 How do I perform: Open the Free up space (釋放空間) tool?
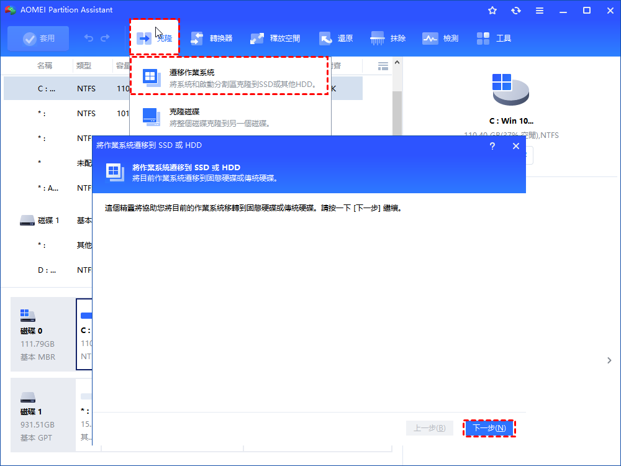[275, 39]
